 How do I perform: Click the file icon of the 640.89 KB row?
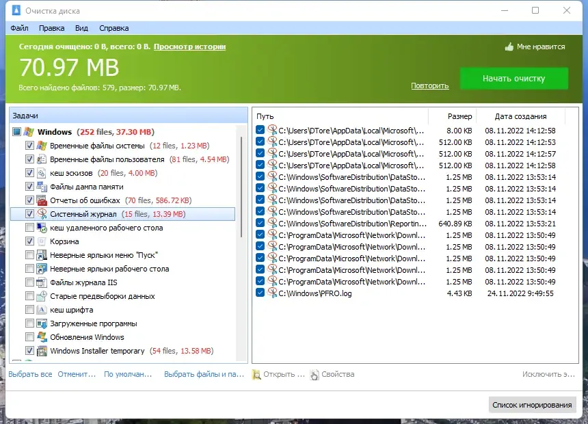pyautogui.click(x=272, y=223)
